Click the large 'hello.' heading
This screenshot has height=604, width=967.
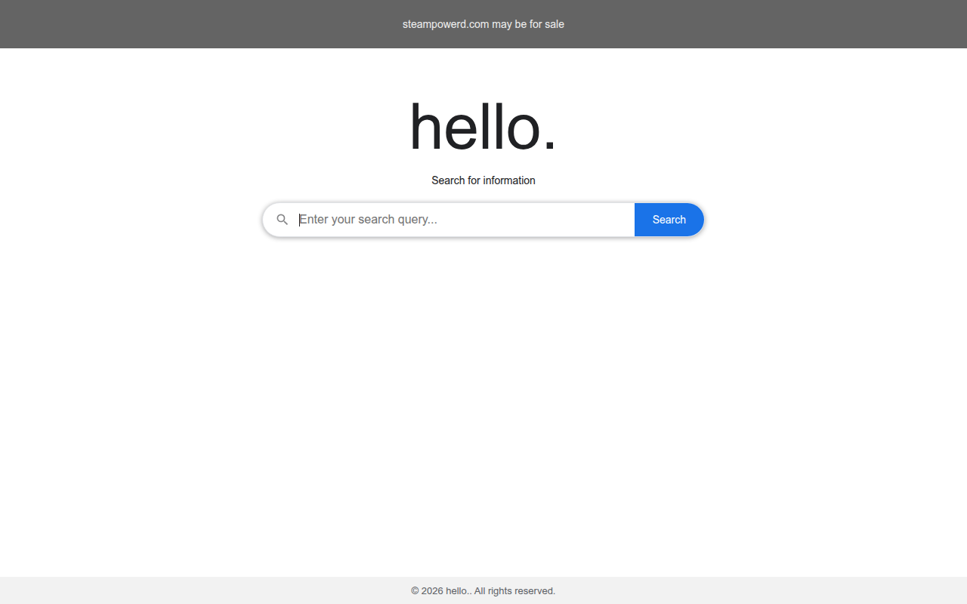click(483, 126)
